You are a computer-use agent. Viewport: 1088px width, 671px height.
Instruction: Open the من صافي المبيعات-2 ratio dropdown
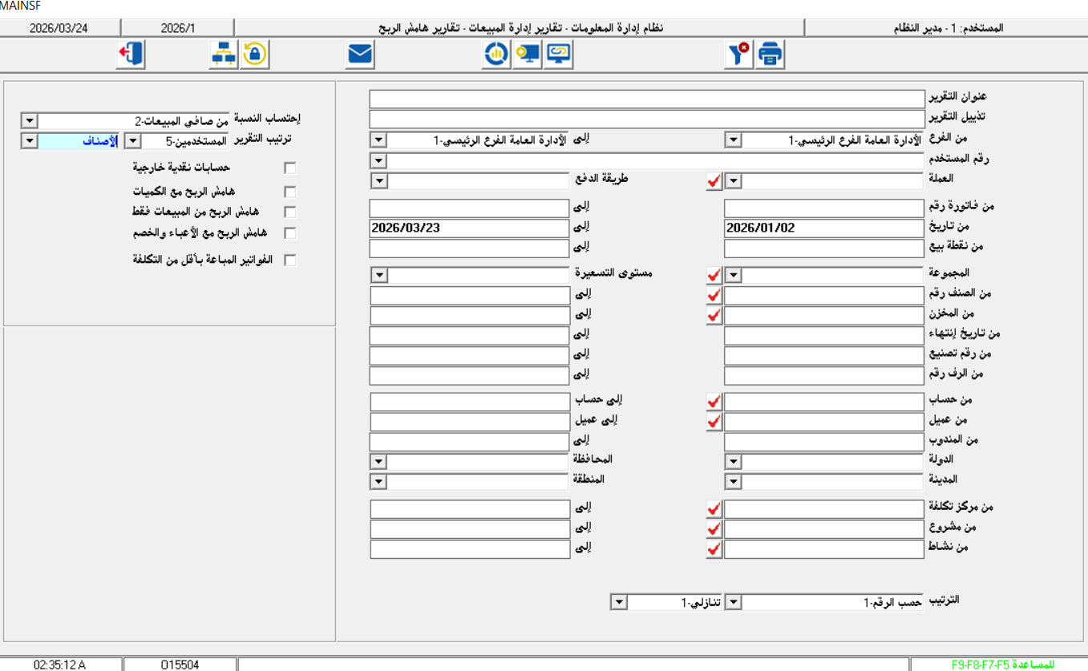pyautogui.click(x=29, y=120)
